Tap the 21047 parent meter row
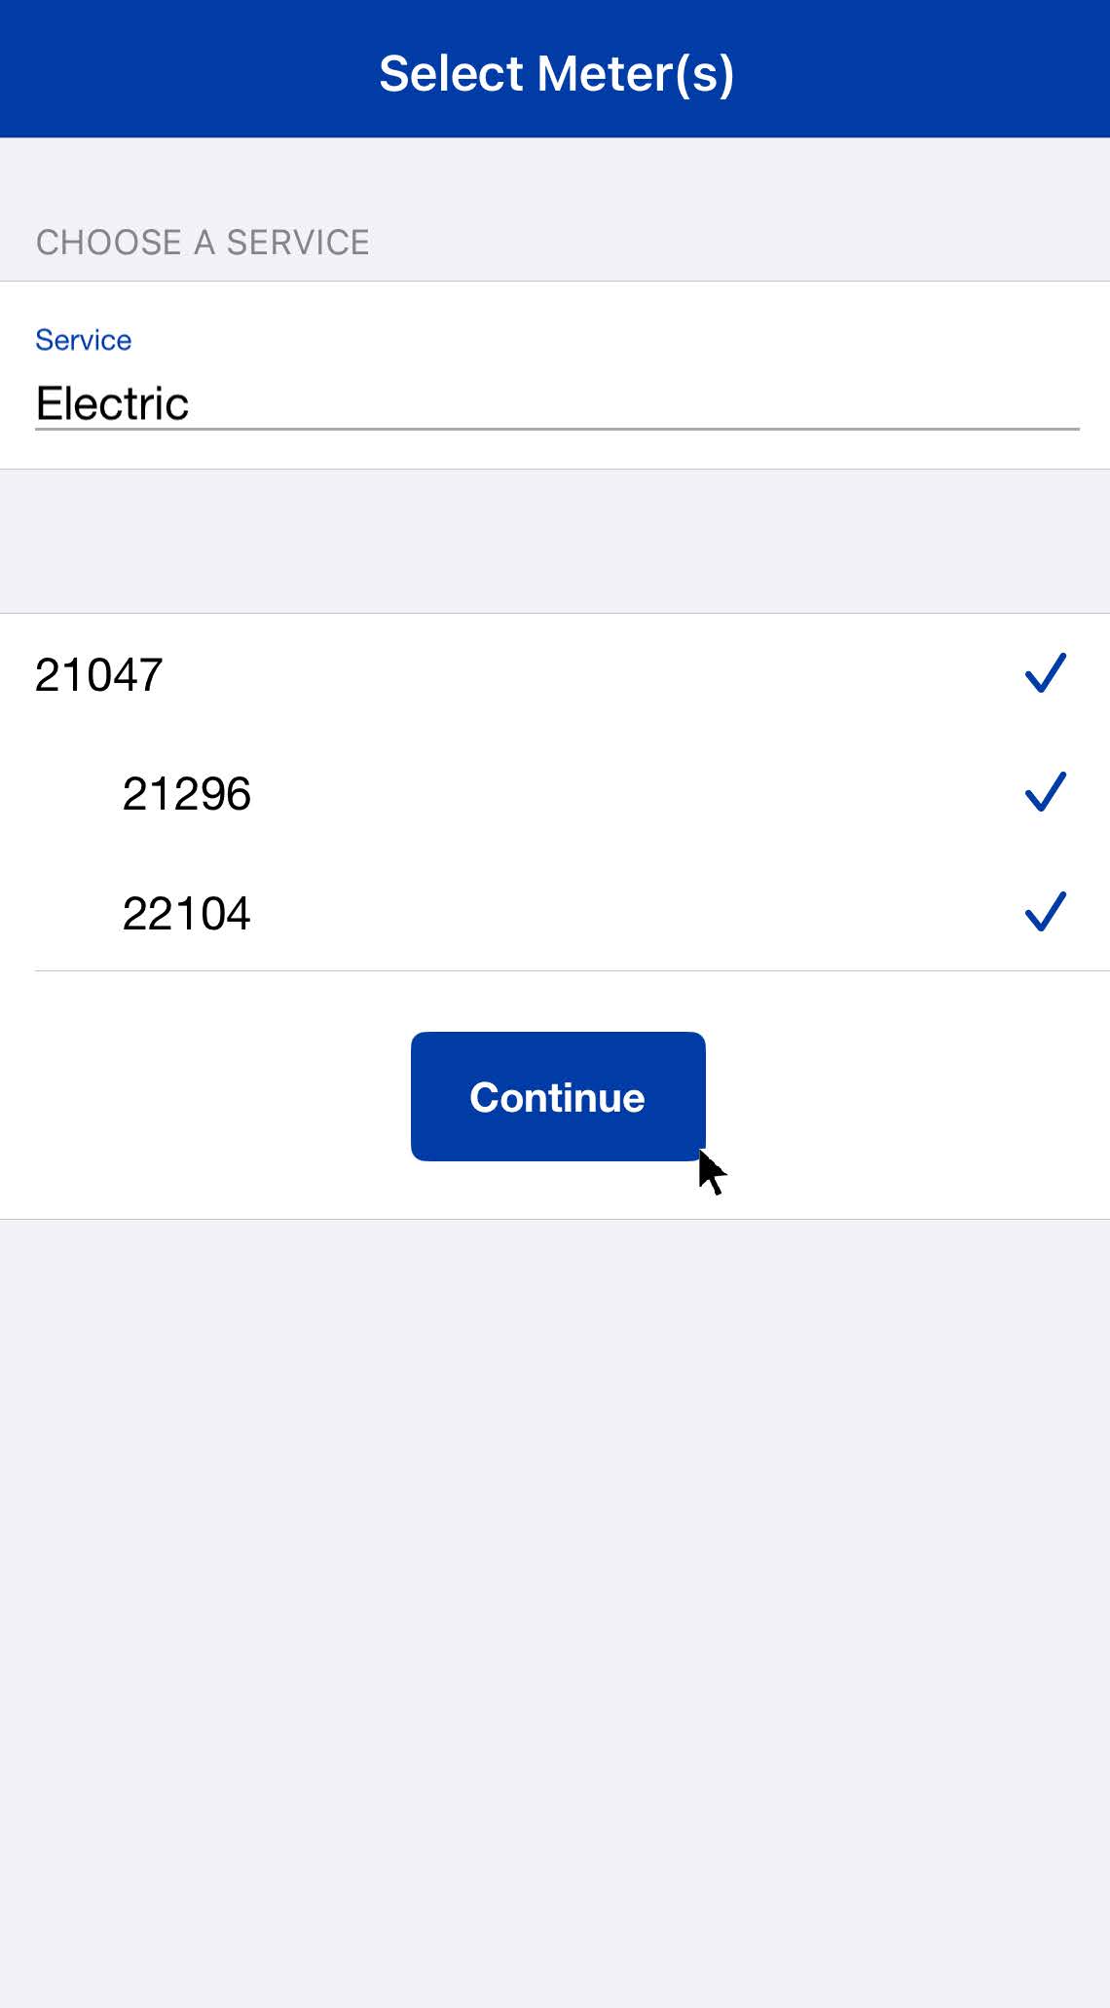1110x2008 pixels. [555, 674]
